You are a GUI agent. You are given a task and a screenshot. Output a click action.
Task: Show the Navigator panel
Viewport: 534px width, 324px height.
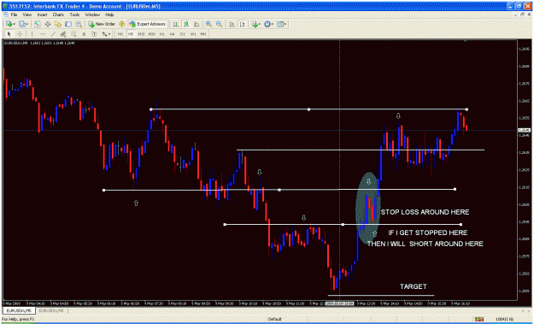tap(58, 24)
